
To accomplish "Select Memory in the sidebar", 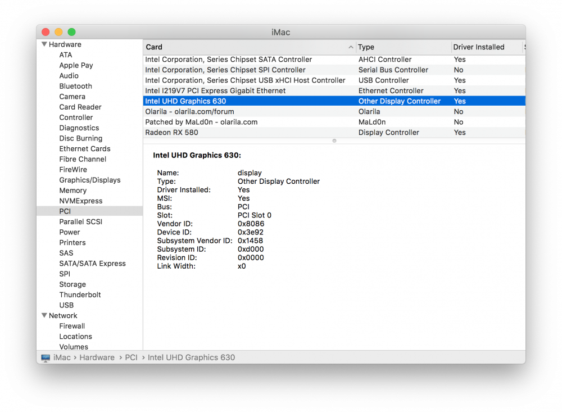I will pyautogui.click(x=72, y=191).
